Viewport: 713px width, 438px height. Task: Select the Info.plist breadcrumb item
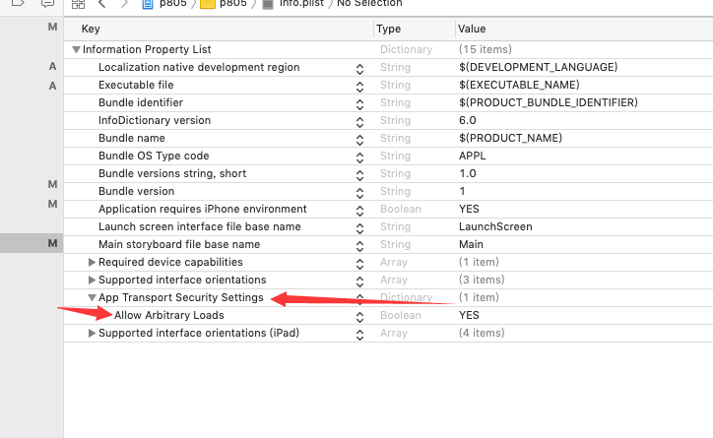click(301, 4)
